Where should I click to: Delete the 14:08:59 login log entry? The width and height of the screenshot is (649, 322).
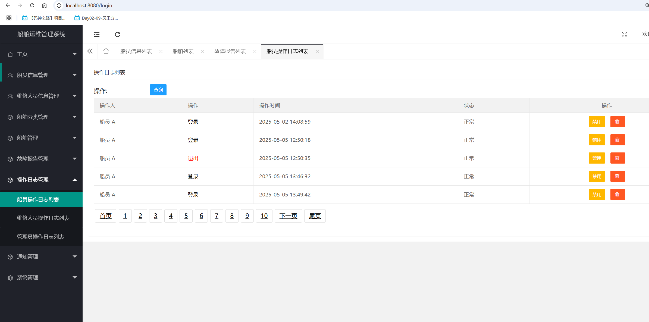click(617, 122)
